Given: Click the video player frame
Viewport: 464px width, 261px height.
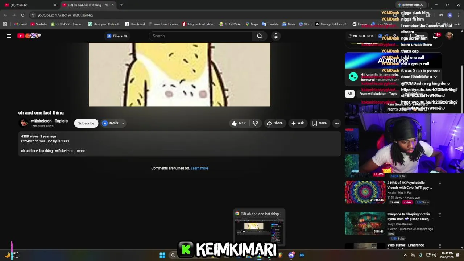Looking at the screenshot, I should pyautogui.click(x=179, y=74).
